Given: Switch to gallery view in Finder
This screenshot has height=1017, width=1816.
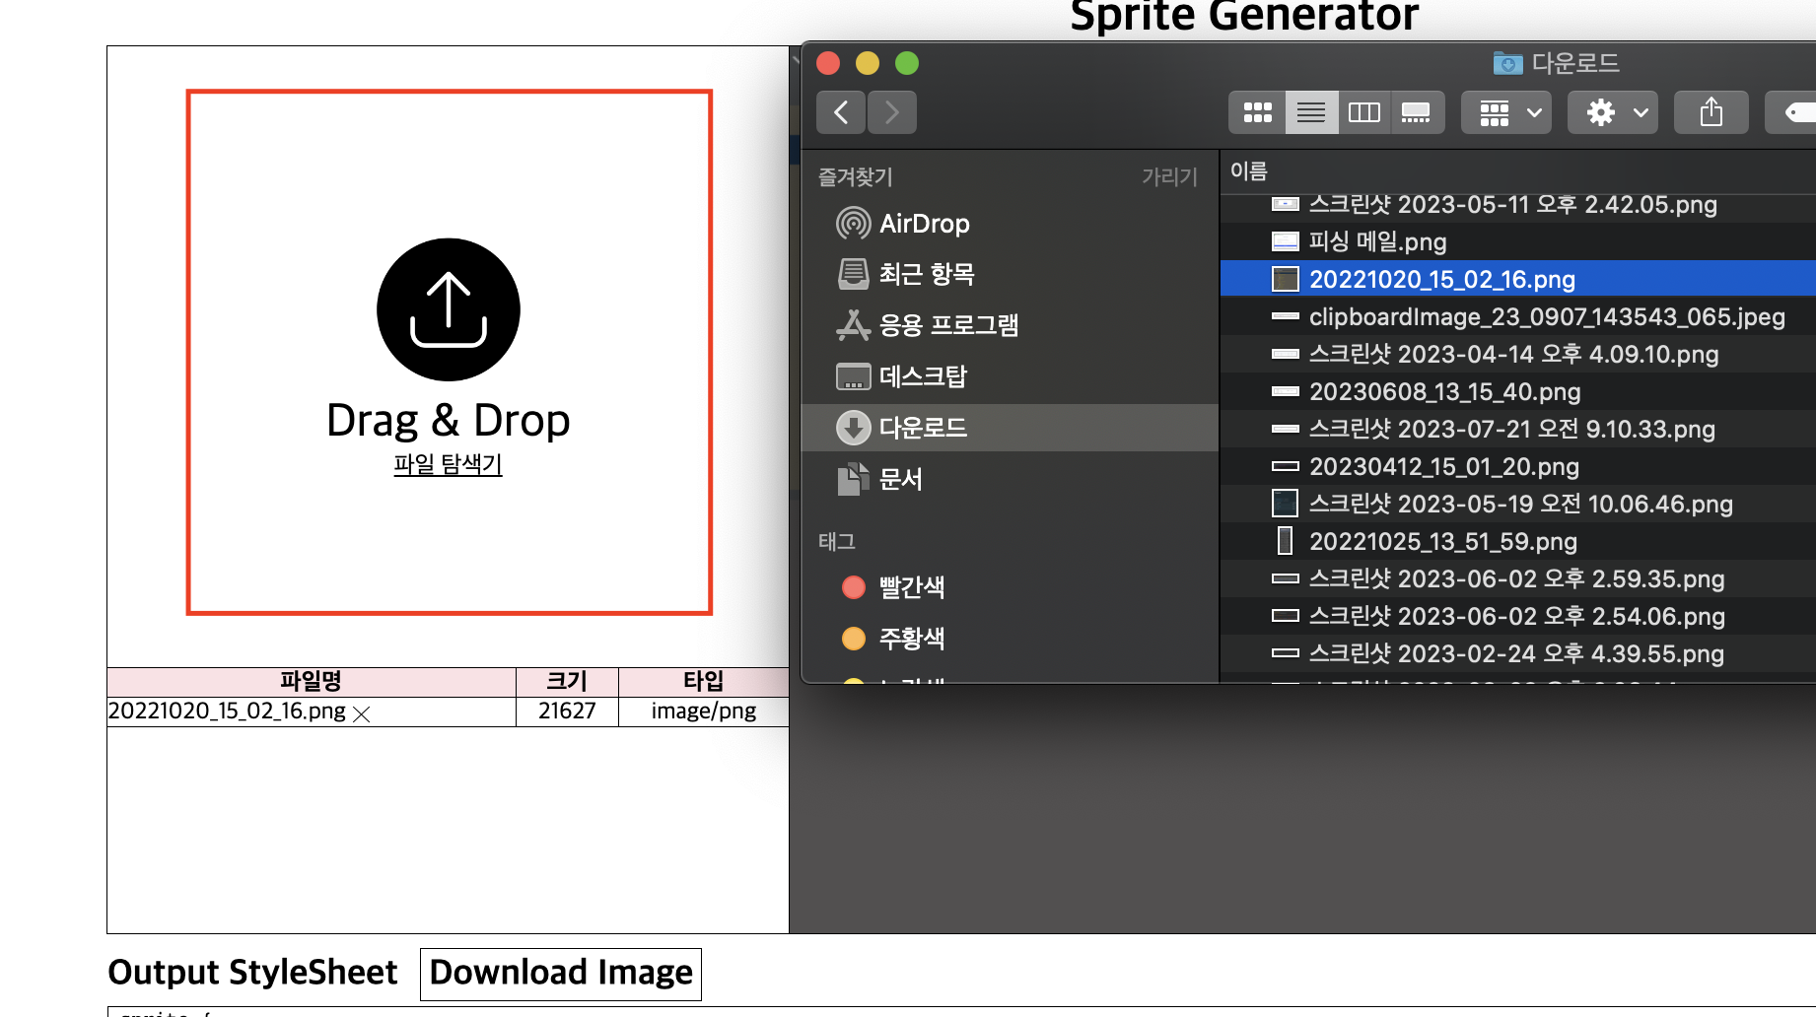Looking at the screenshot, I should point(1417,111).
